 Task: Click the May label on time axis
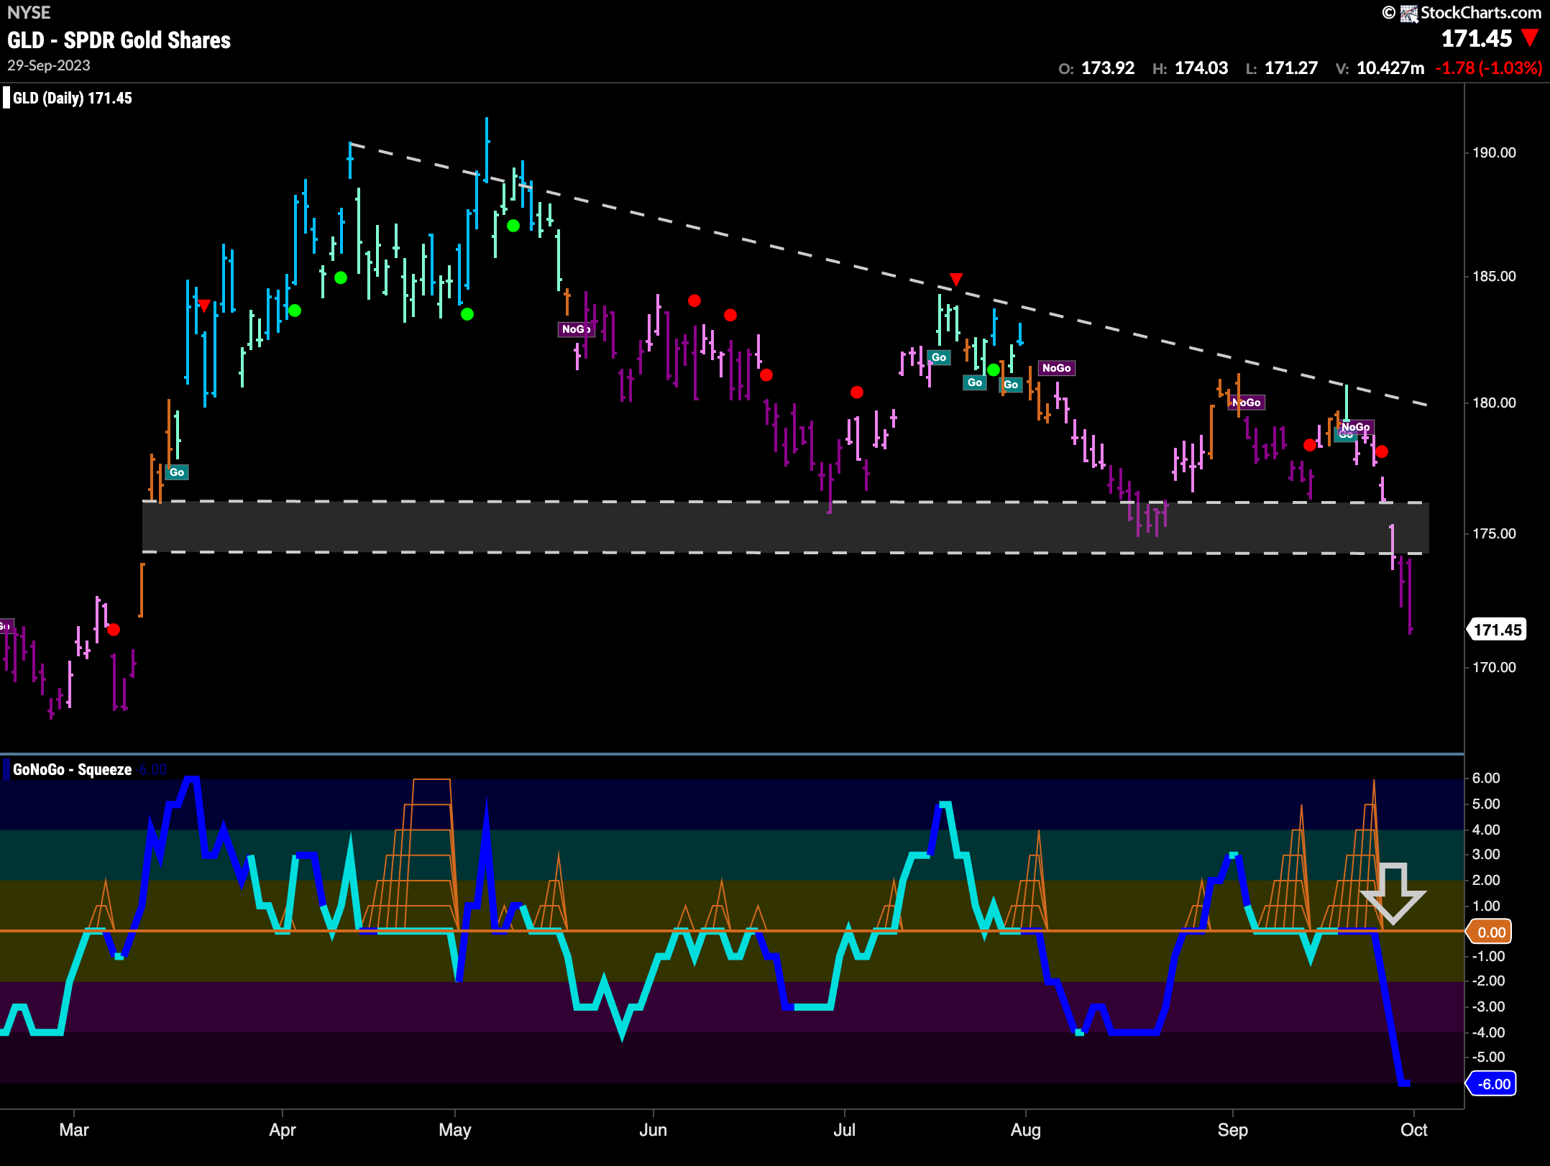[455, 1130]
